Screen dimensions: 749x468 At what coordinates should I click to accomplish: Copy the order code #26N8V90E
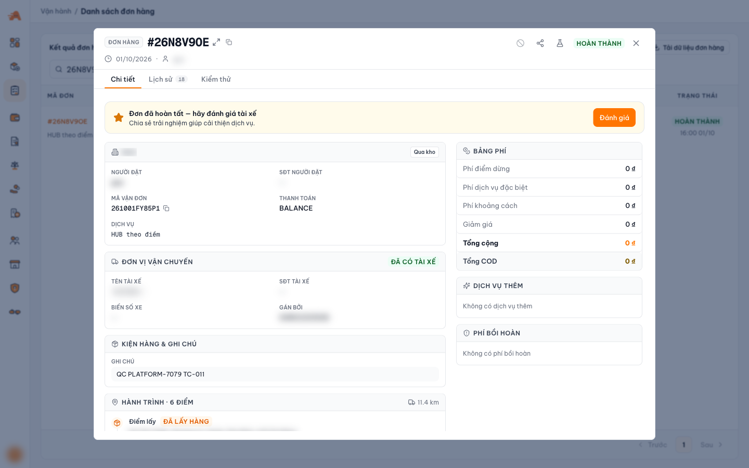[229, 42]
